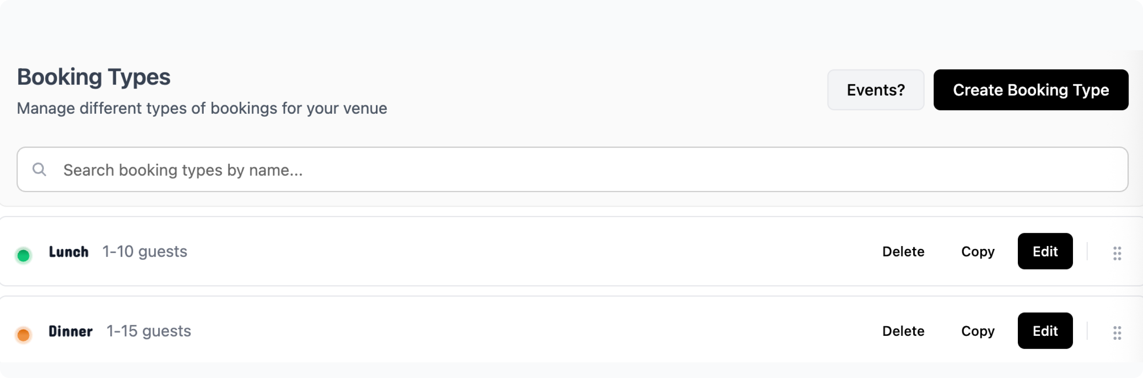Click the orange status dot for Dinner
Viewport: 1143px width, 378px height.
23,335
